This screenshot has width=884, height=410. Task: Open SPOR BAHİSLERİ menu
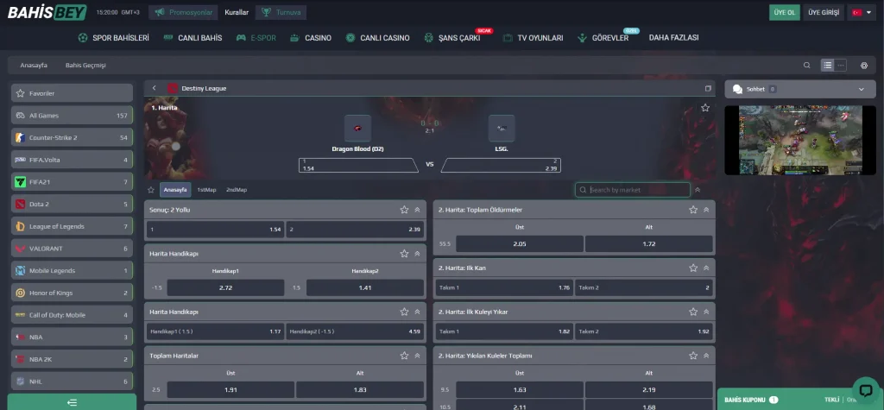[113, 38]
